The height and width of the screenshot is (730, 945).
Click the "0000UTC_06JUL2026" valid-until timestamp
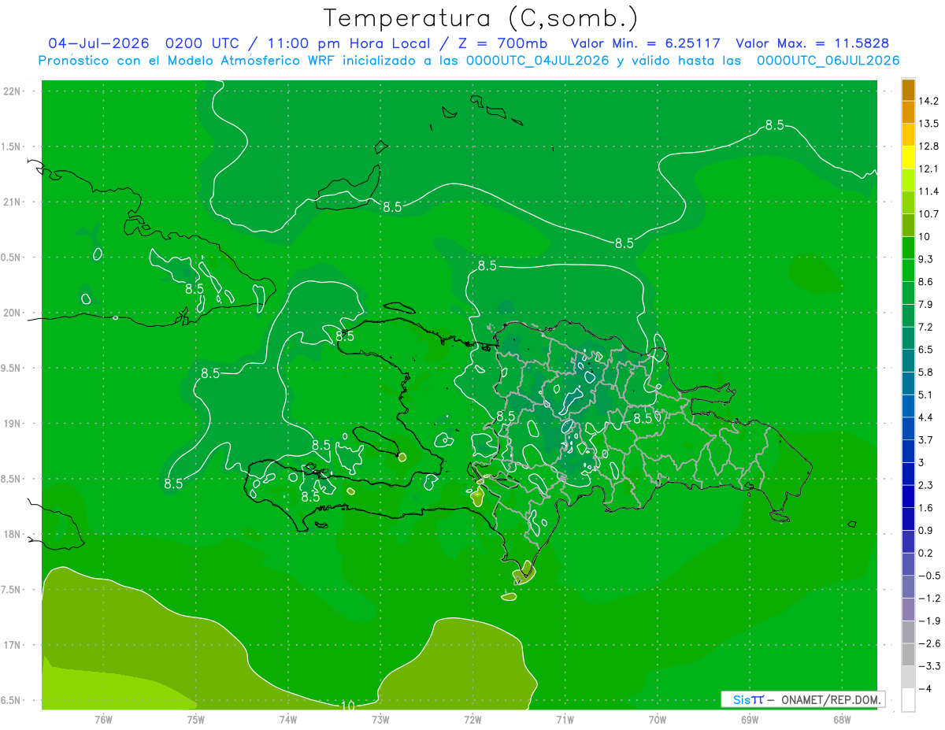coord(828,61)
